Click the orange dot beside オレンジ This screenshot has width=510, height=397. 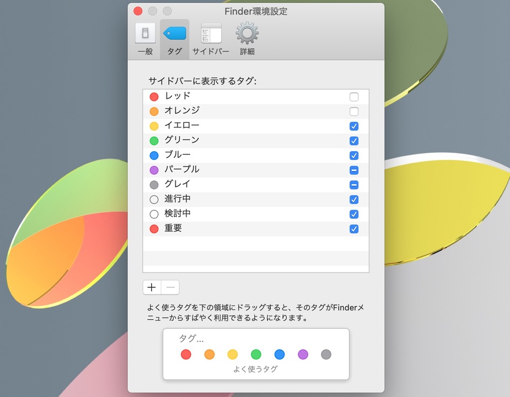(x=154, y=111)
